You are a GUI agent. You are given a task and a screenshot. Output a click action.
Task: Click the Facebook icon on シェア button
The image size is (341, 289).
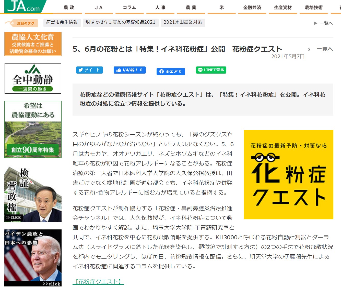161,72
